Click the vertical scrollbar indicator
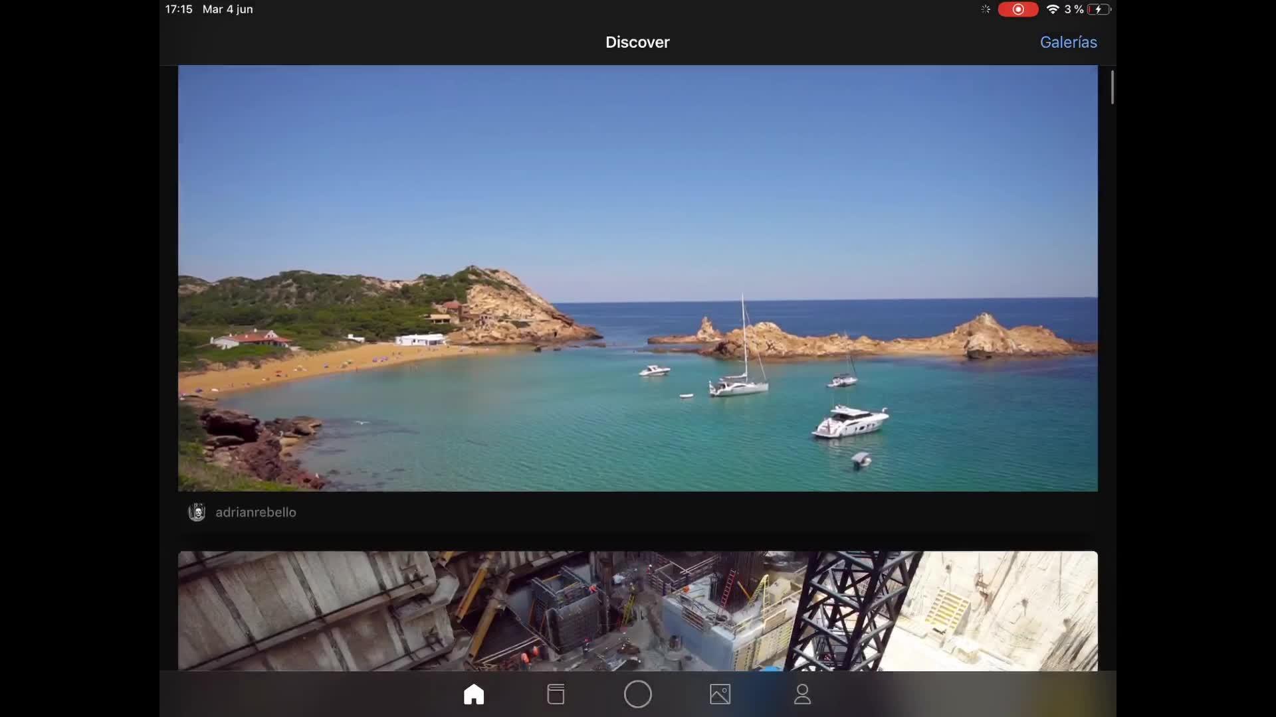The height and width of the screenshot is (717, 1276). pyautogui.click(x=1112, y=87)
